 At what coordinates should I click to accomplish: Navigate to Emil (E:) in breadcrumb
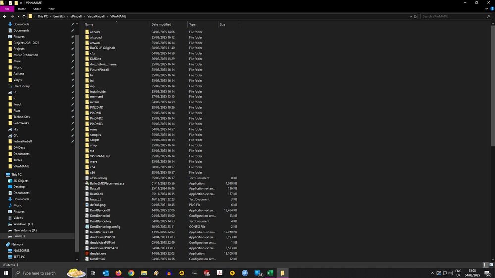[x=59, y=16]
